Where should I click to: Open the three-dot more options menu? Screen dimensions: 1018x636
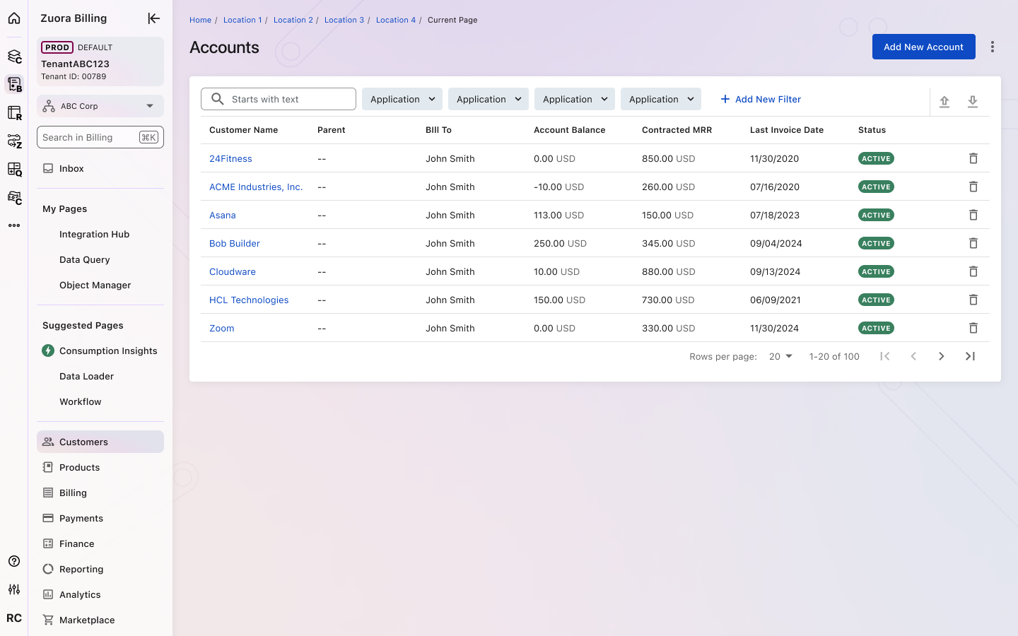point(993,47)
